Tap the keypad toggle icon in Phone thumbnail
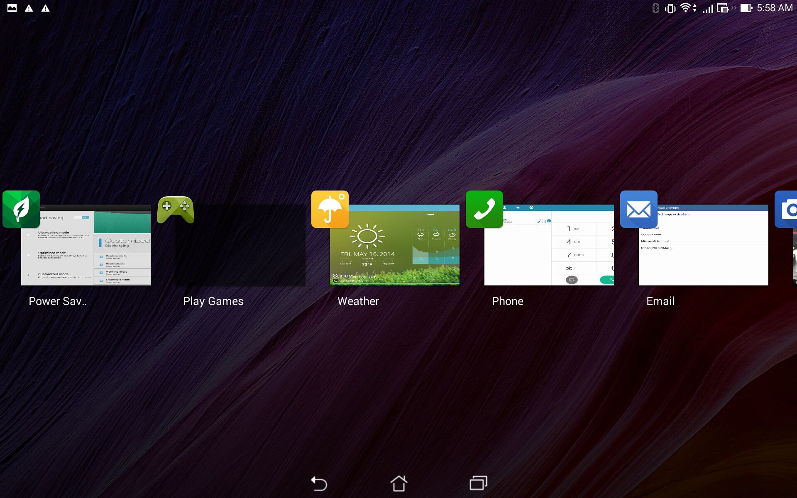 [x=572, y=280]
